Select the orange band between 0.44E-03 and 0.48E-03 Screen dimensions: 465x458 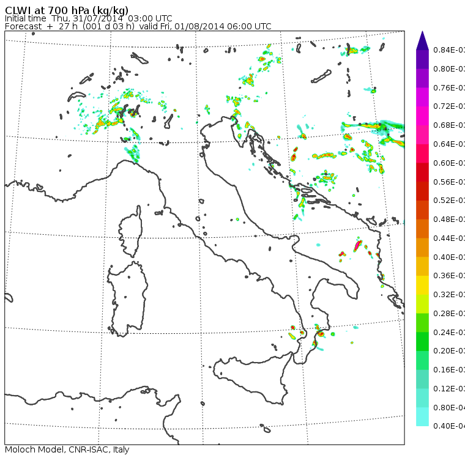(x=422, y=229)
